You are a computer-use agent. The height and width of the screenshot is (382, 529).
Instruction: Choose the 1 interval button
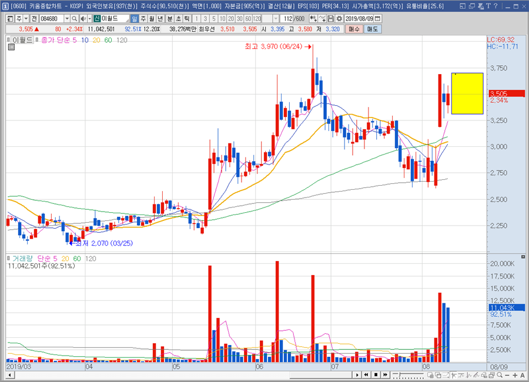point(197,19)
